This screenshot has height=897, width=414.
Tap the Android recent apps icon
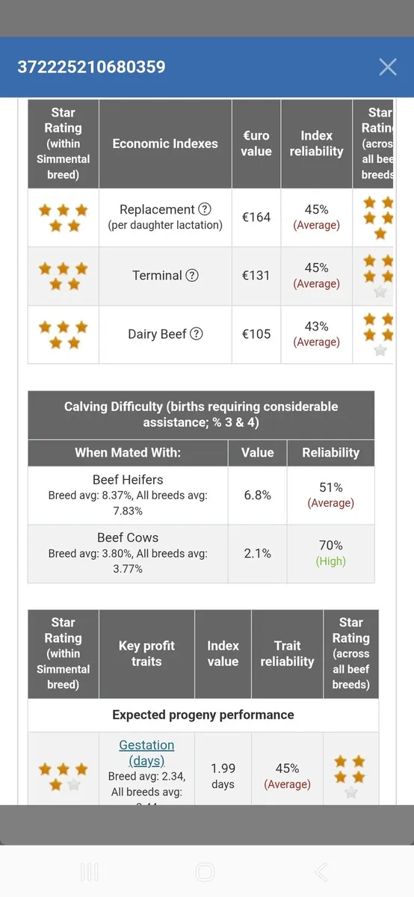(x=90, y=872)
